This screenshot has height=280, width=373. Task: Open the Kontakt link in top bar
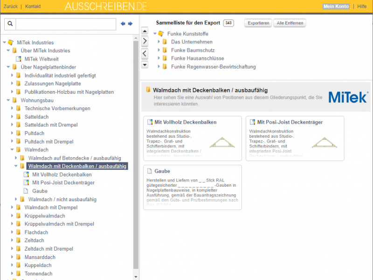pyautogui.click(x=33, y=7)
